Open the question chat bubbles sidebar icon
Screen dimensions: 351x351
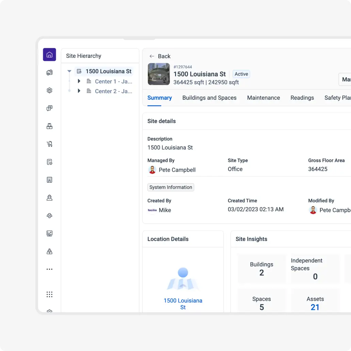[49, 108]
